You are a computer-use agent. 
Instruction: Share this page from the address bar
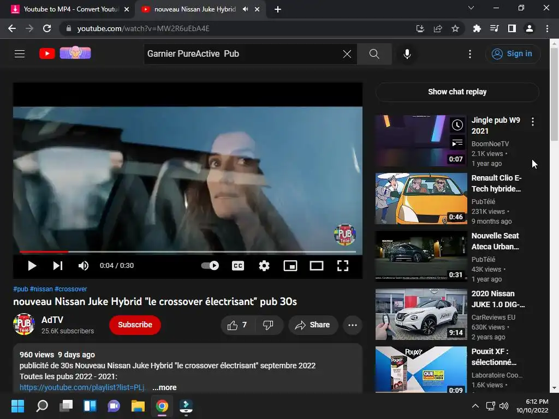click(x=438, y=28)
